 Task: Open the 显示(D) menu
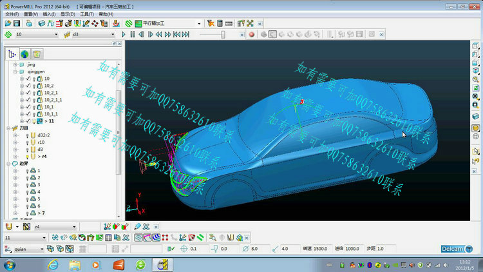tap(68, 14)
